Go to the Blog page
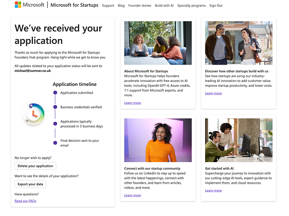Image resolution: width=289 pixels, height=216 pixels. (121, 5)
